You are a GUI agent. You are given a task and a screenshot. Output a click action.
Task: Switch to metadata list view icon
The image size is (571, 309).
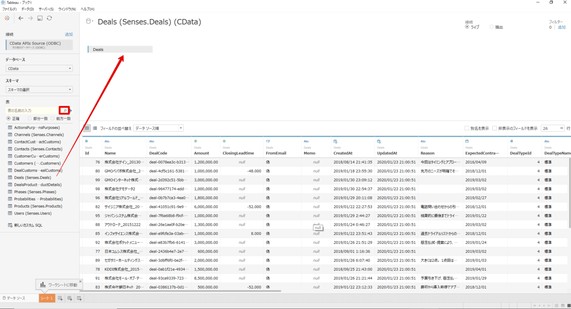(95, 128)
